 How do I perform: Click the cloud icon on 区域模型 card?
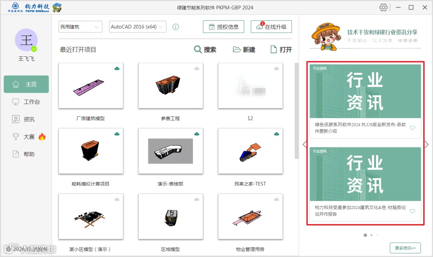pos(197,199)
